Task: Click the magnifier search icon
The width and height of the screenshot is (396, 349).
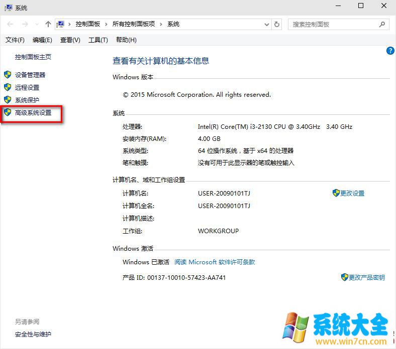Action: [x=382, y=25]
